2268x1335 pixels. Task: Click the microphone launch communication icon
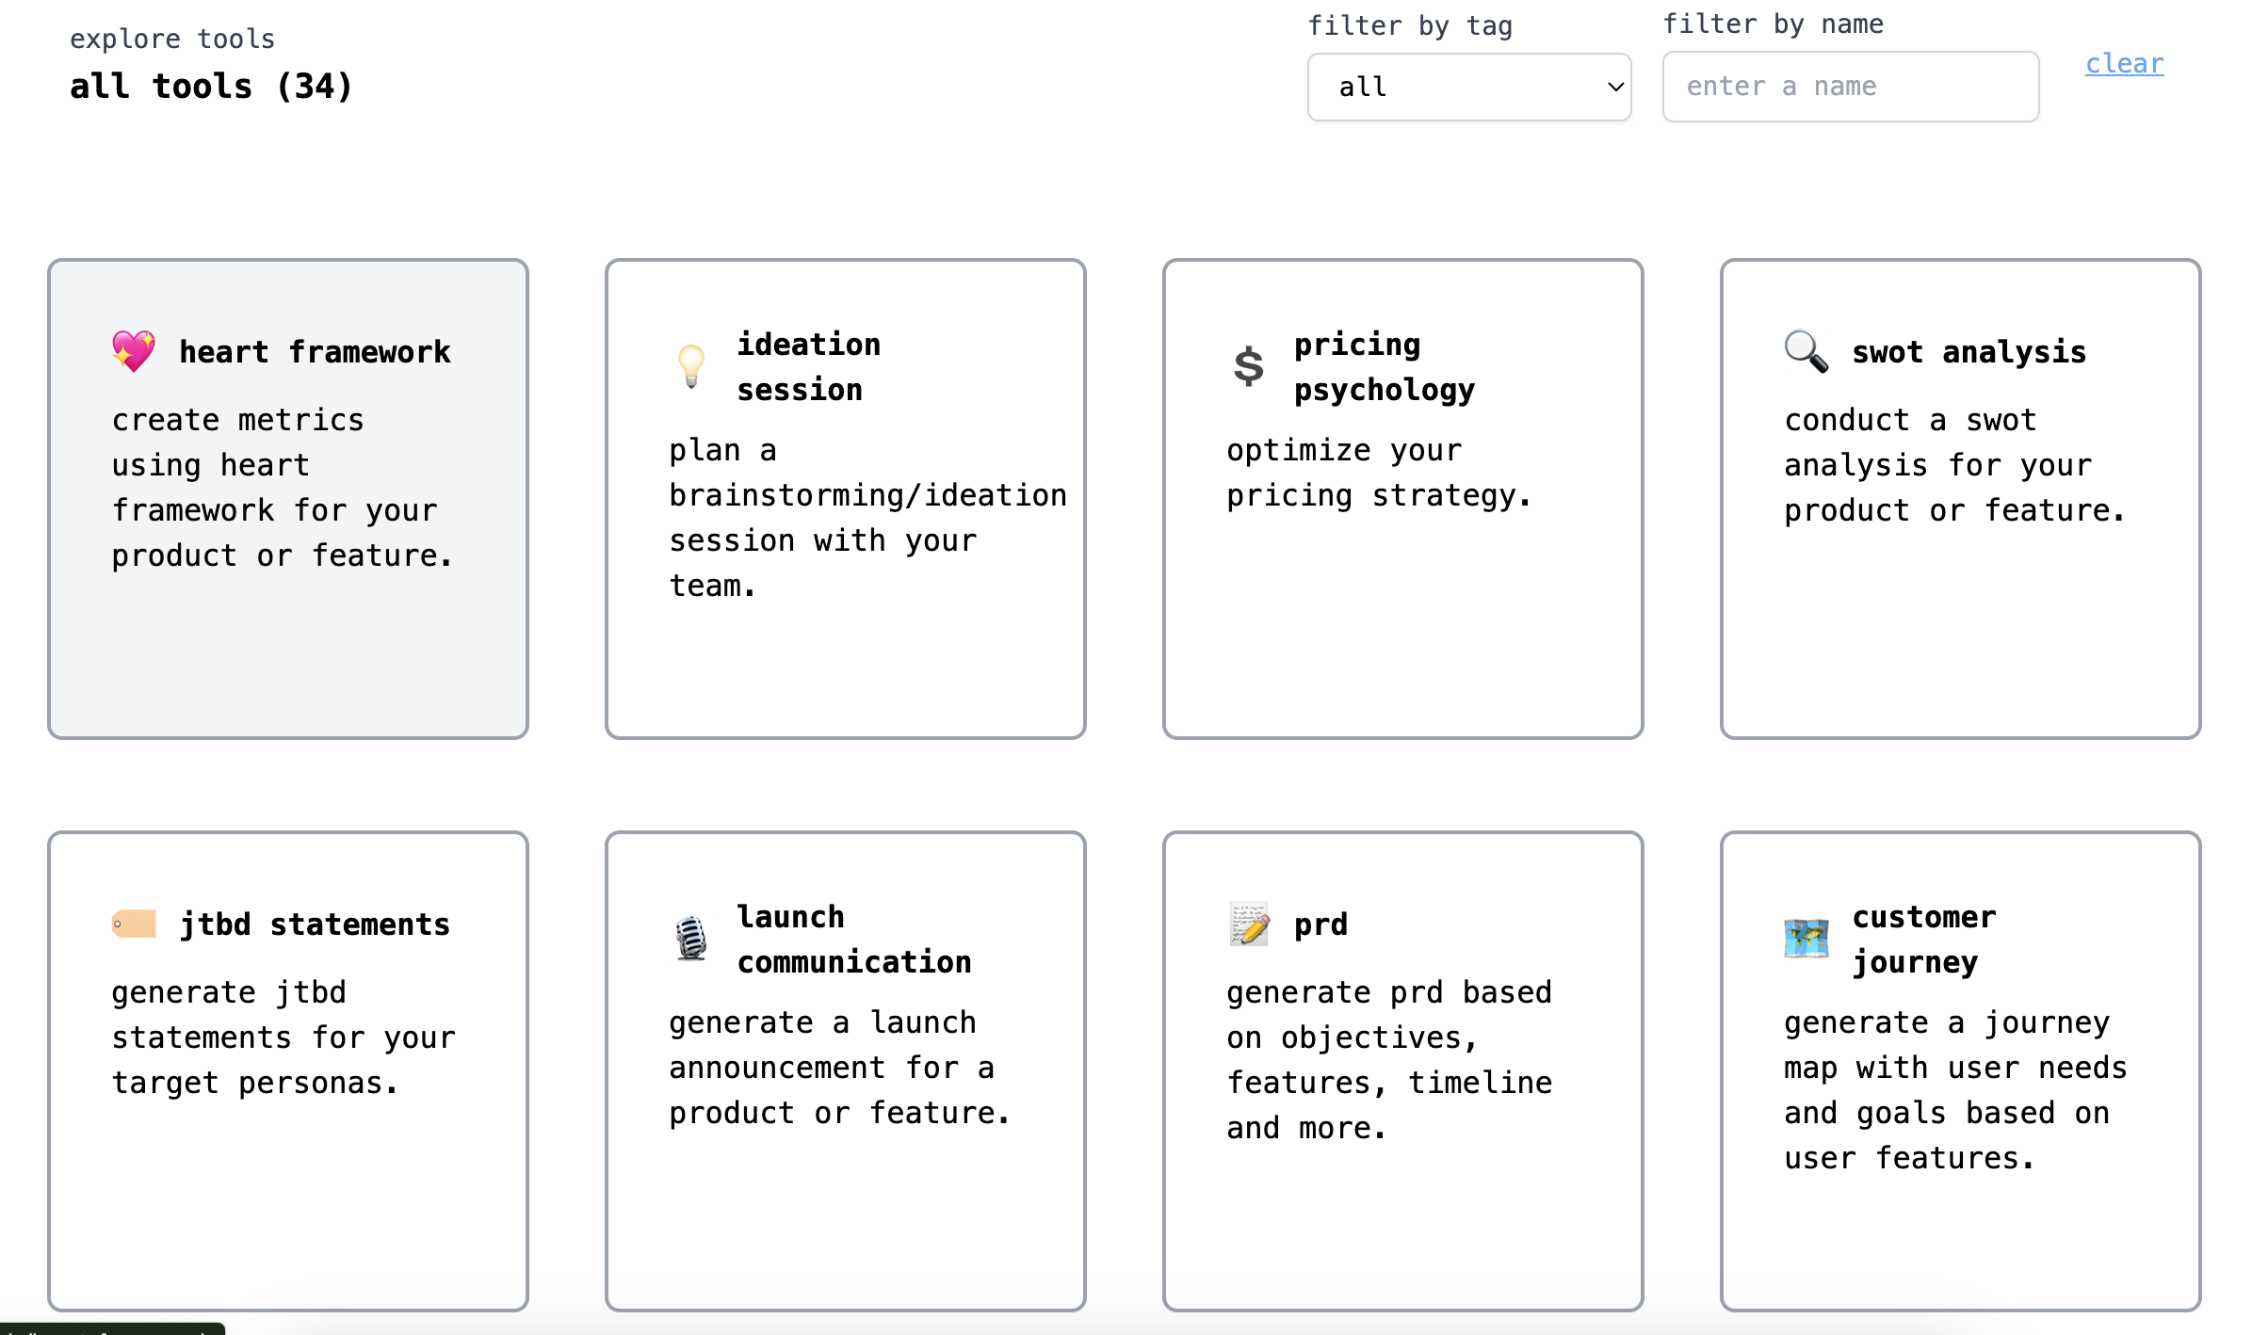[x=690, y=939]
